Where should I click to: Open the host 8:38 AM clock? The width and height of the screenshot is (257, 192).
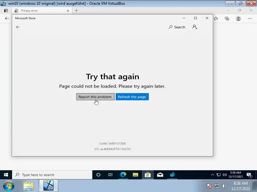tap(240, 186)
